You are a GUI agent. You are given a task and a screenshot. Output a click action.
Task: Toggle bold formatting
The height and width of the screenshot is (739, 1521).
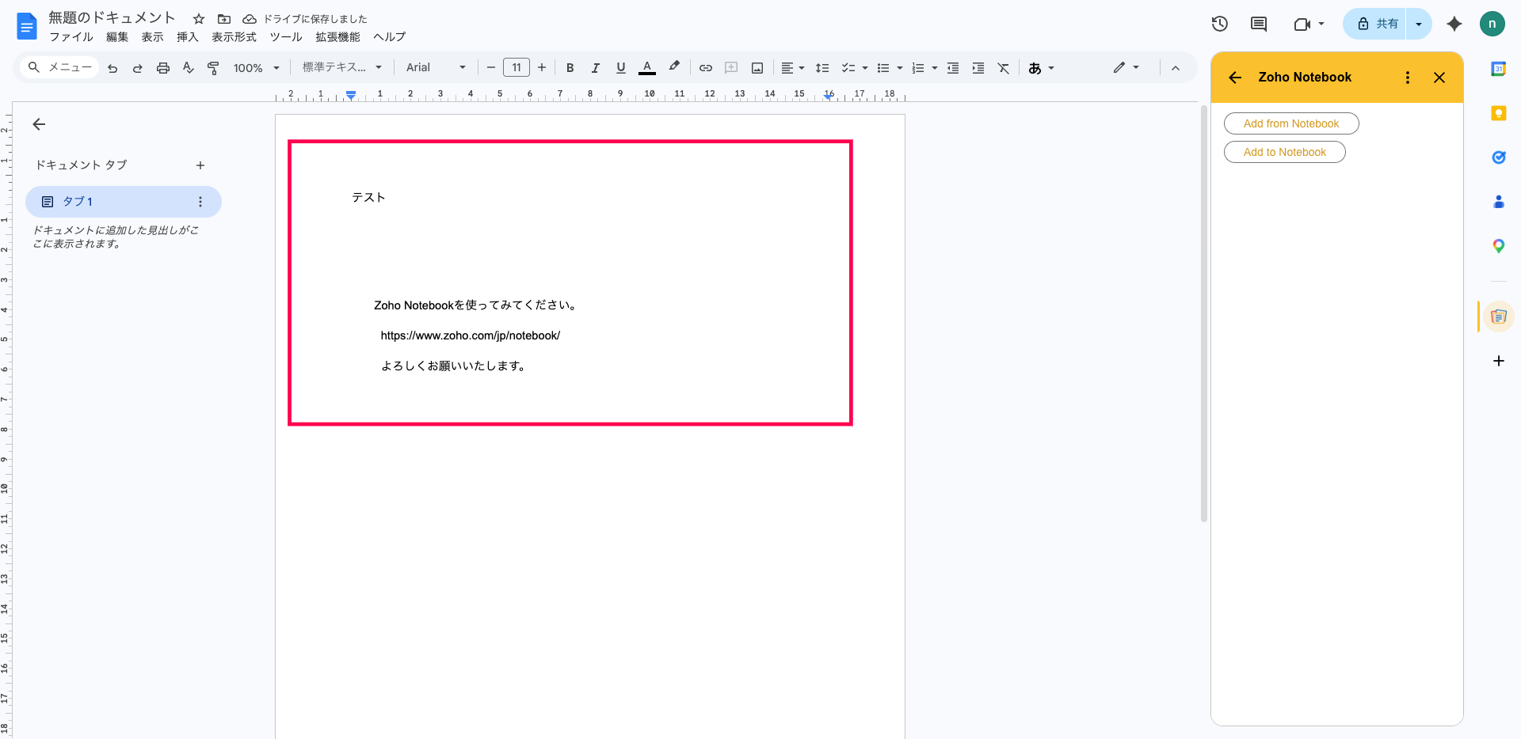570,68
